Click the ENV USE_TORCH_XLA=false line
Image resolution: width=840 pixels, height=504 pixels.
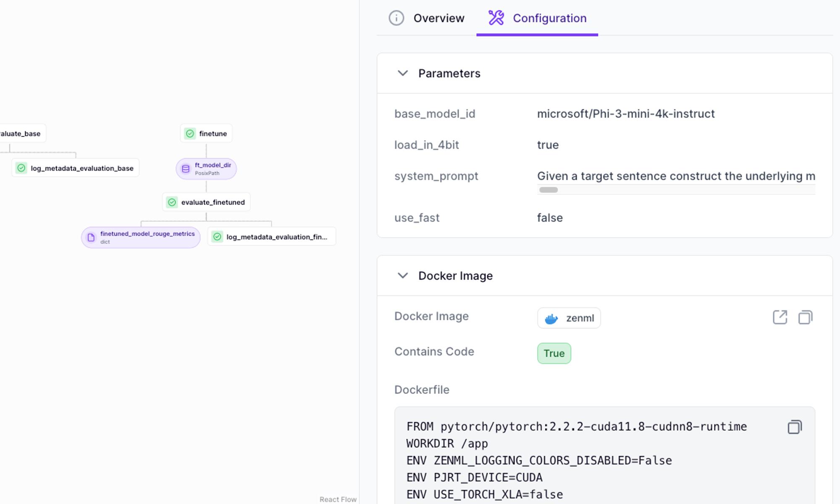(x=485, y=494)
